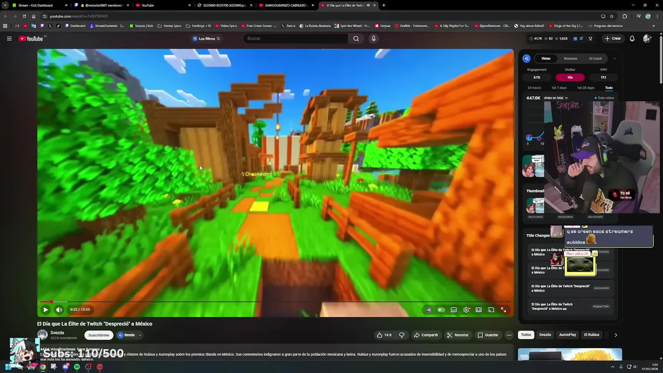The width and height of the screenshot is (663, 373).
Task: Cast the video to a device
Action: point(491,310)
